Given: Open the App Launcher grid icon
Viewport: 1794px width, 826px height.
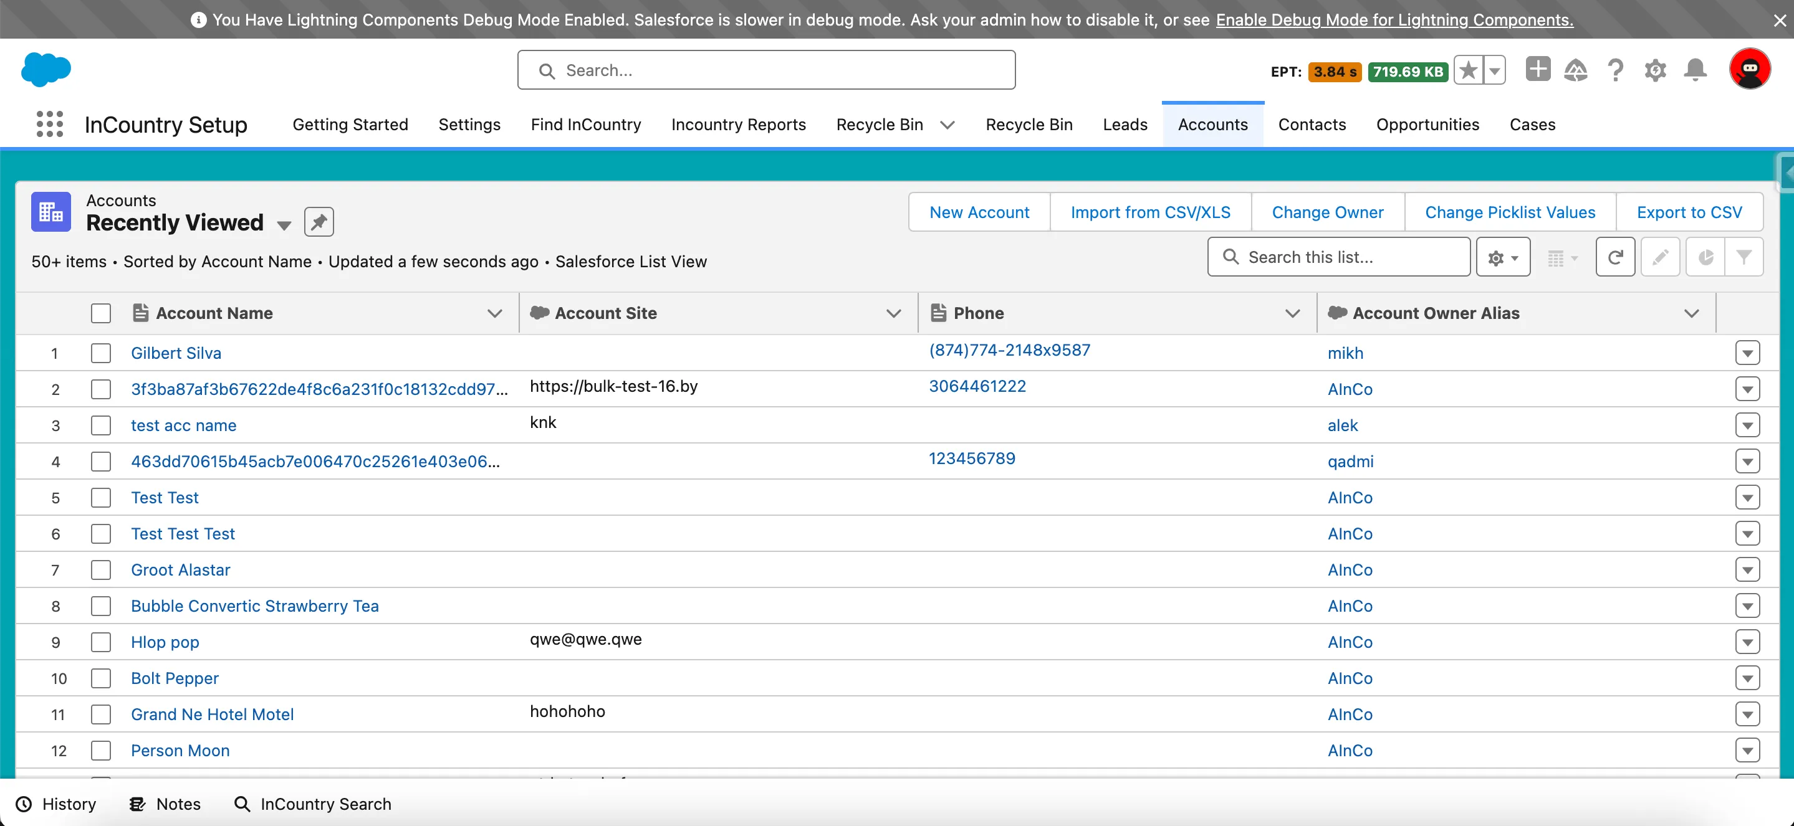Looking at the screenshot, I should (x=49, y=124).
